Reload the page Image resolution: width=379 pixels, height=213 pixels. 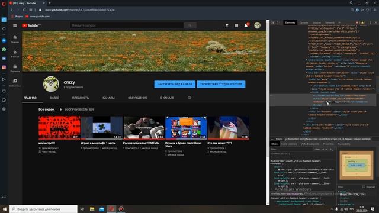[24, 10]
